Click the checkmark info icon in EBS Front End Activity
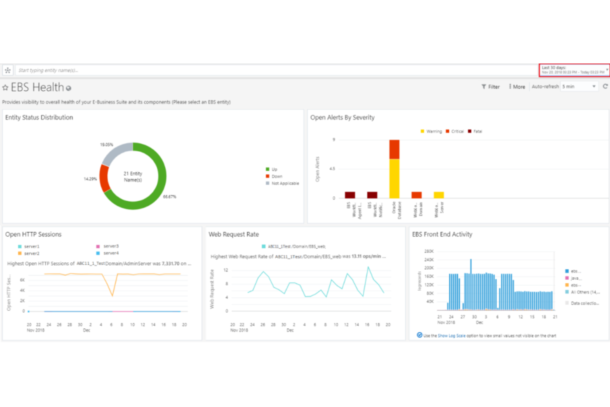Viewport: 610px width, 407px height. (420, 335)
